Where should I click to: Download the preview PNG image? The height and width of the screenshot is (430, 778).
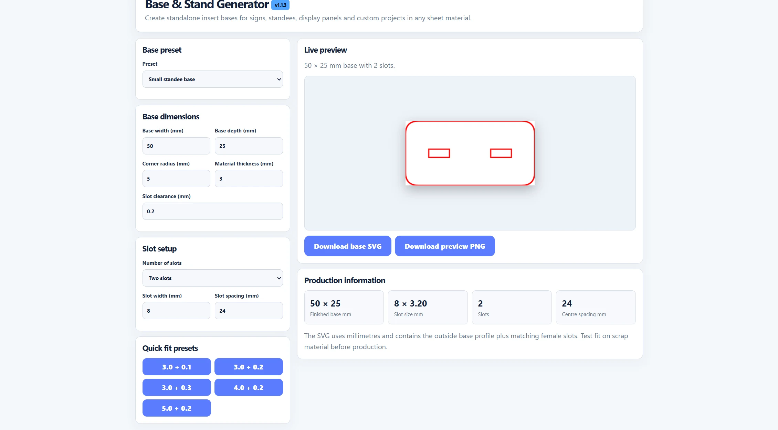pyautogui.click(x=445, y=246)
